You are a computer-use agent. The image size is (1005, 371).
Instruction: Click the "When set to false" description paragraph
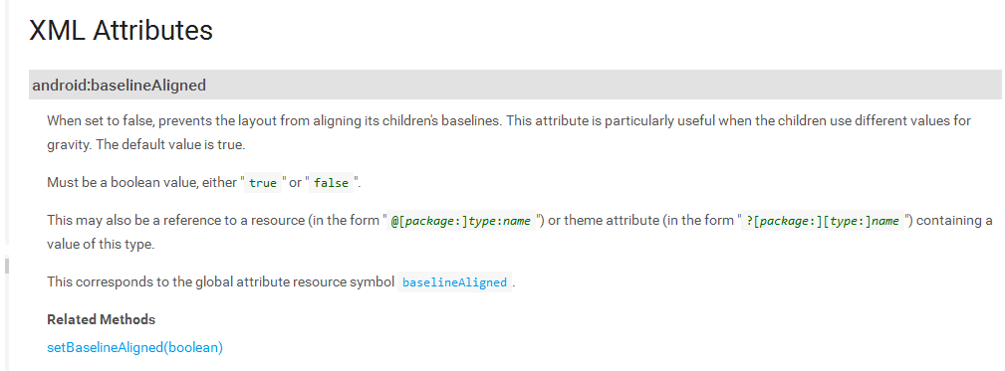click(509, 132)
